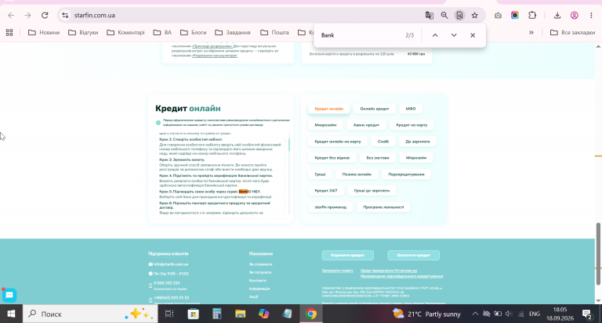
Task: Reload the starfin.com.ua page
Action: point(45,16)
